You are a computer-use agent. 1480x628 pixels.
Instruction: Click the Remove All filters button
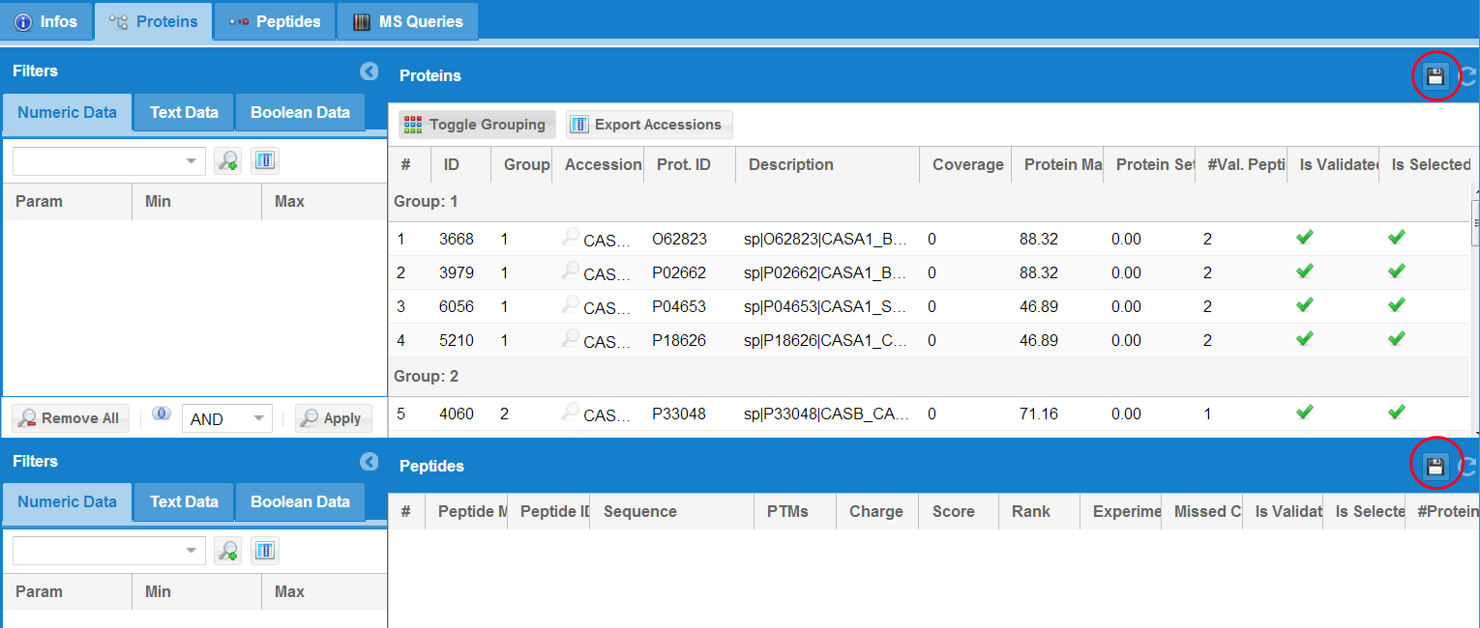tap(70, 418)
